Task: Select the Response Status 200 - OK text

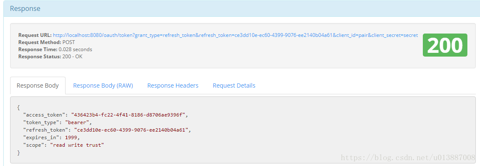Action: pyautogui.click(x=50, y=57)
